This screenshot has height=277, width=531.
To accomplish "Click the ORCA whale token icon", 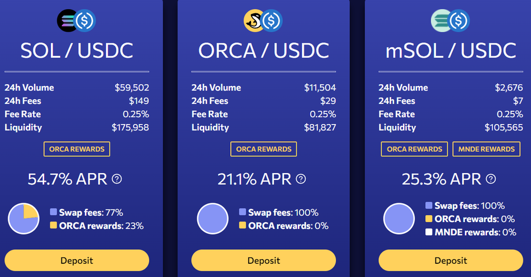I will coord(254,21).
